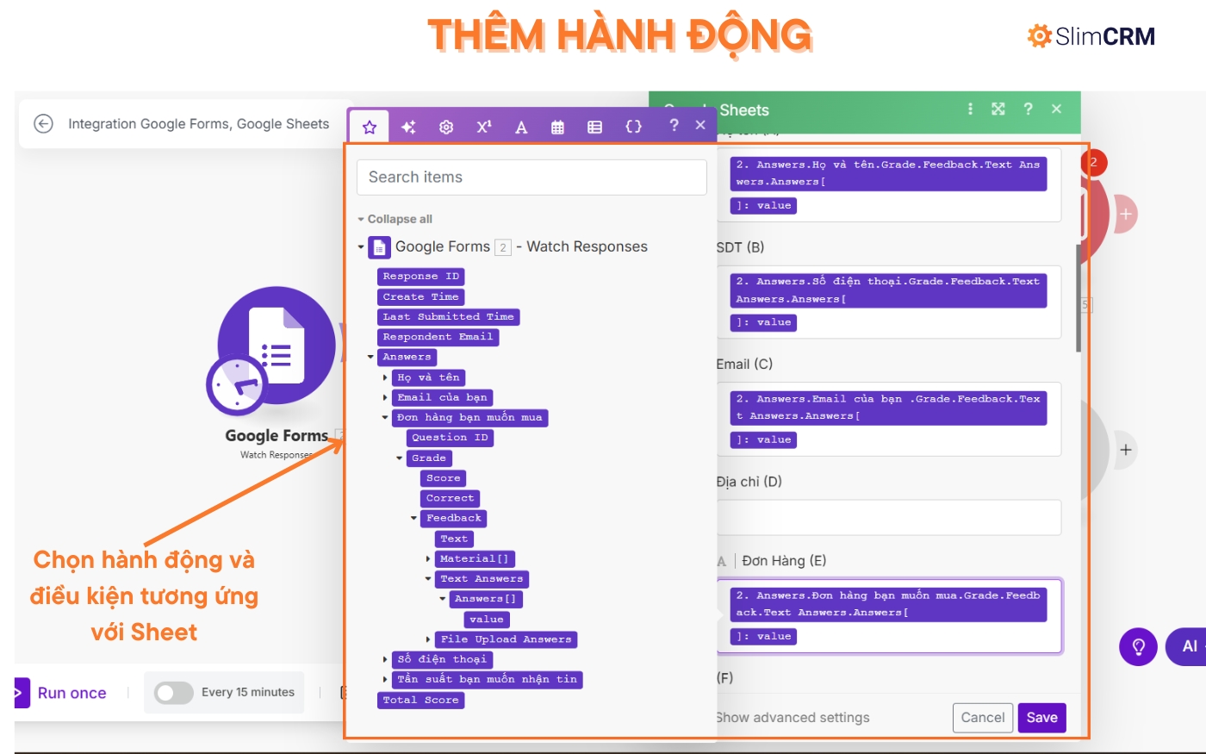
Task: Open the math functions x¹ tab
Action: (x=484, y=127)
